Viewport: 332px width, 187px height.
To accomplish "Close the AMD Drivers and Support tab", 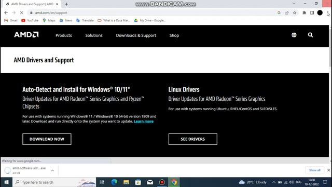I will (57, 4).
